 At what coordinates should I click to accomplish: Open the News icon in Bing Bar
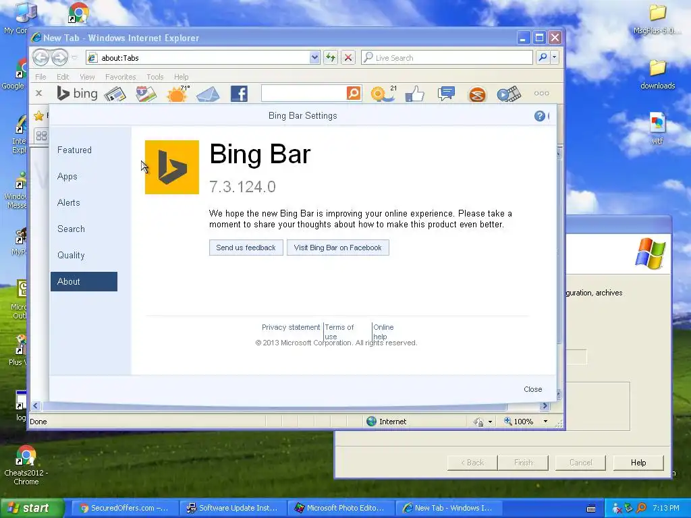pyautogui.click(x=115, y=94)
